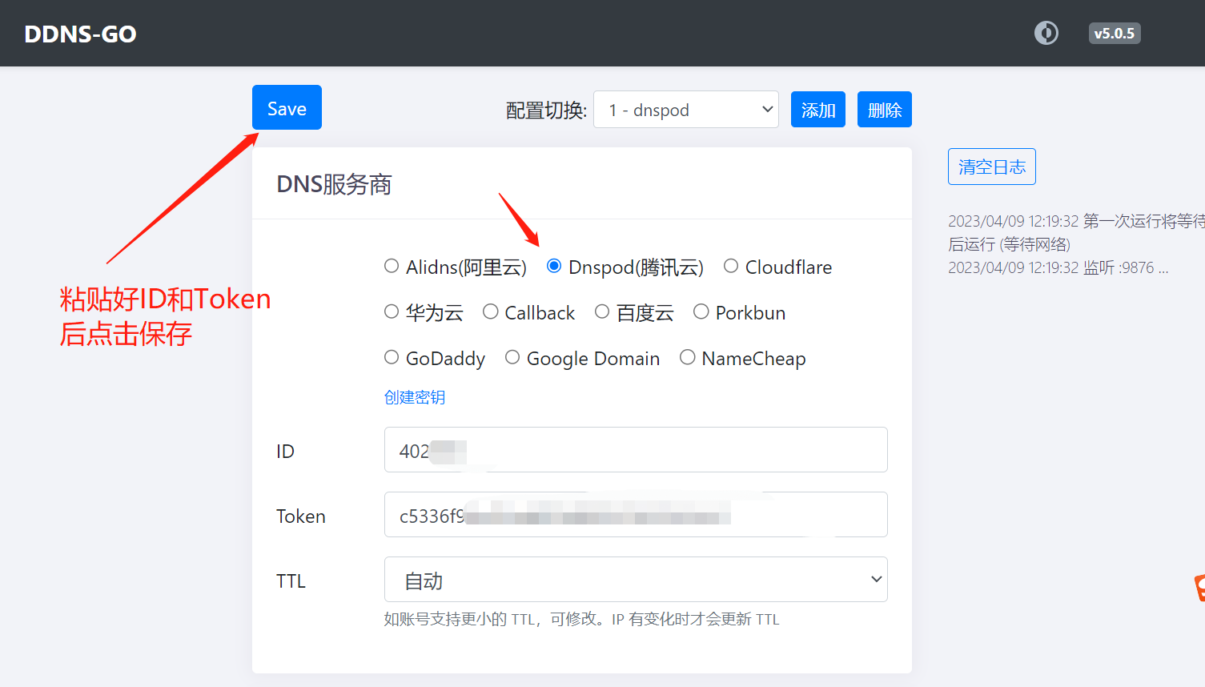The width and height of the screenshot is (1205, 687).
Task: Click the TTL hint text below dropdown
Action: (x=582, y=619)
